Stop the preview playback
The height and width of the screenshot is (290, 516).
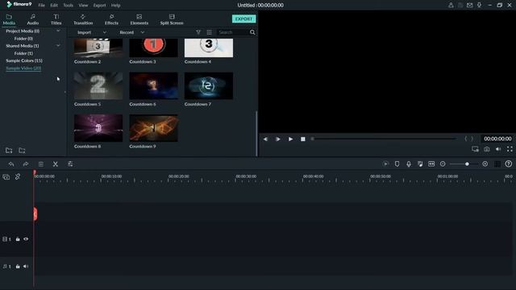303,139
